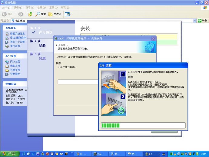Image resolution: width=209 pixels, height=157 pixels.
Task: Open the address bar dropdown arrow
Action: pyautogui.click(x=194, y=21)
